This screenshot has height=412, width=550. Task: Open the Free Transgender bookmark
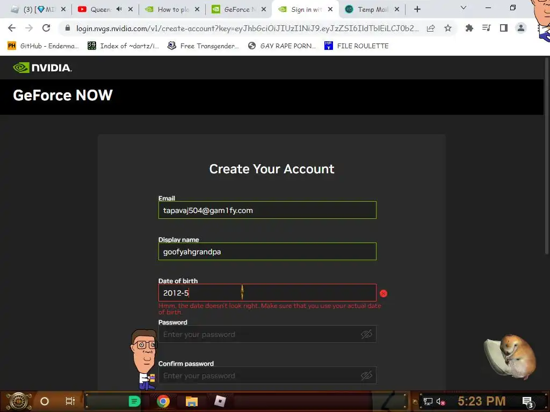(x=203, y=46)
